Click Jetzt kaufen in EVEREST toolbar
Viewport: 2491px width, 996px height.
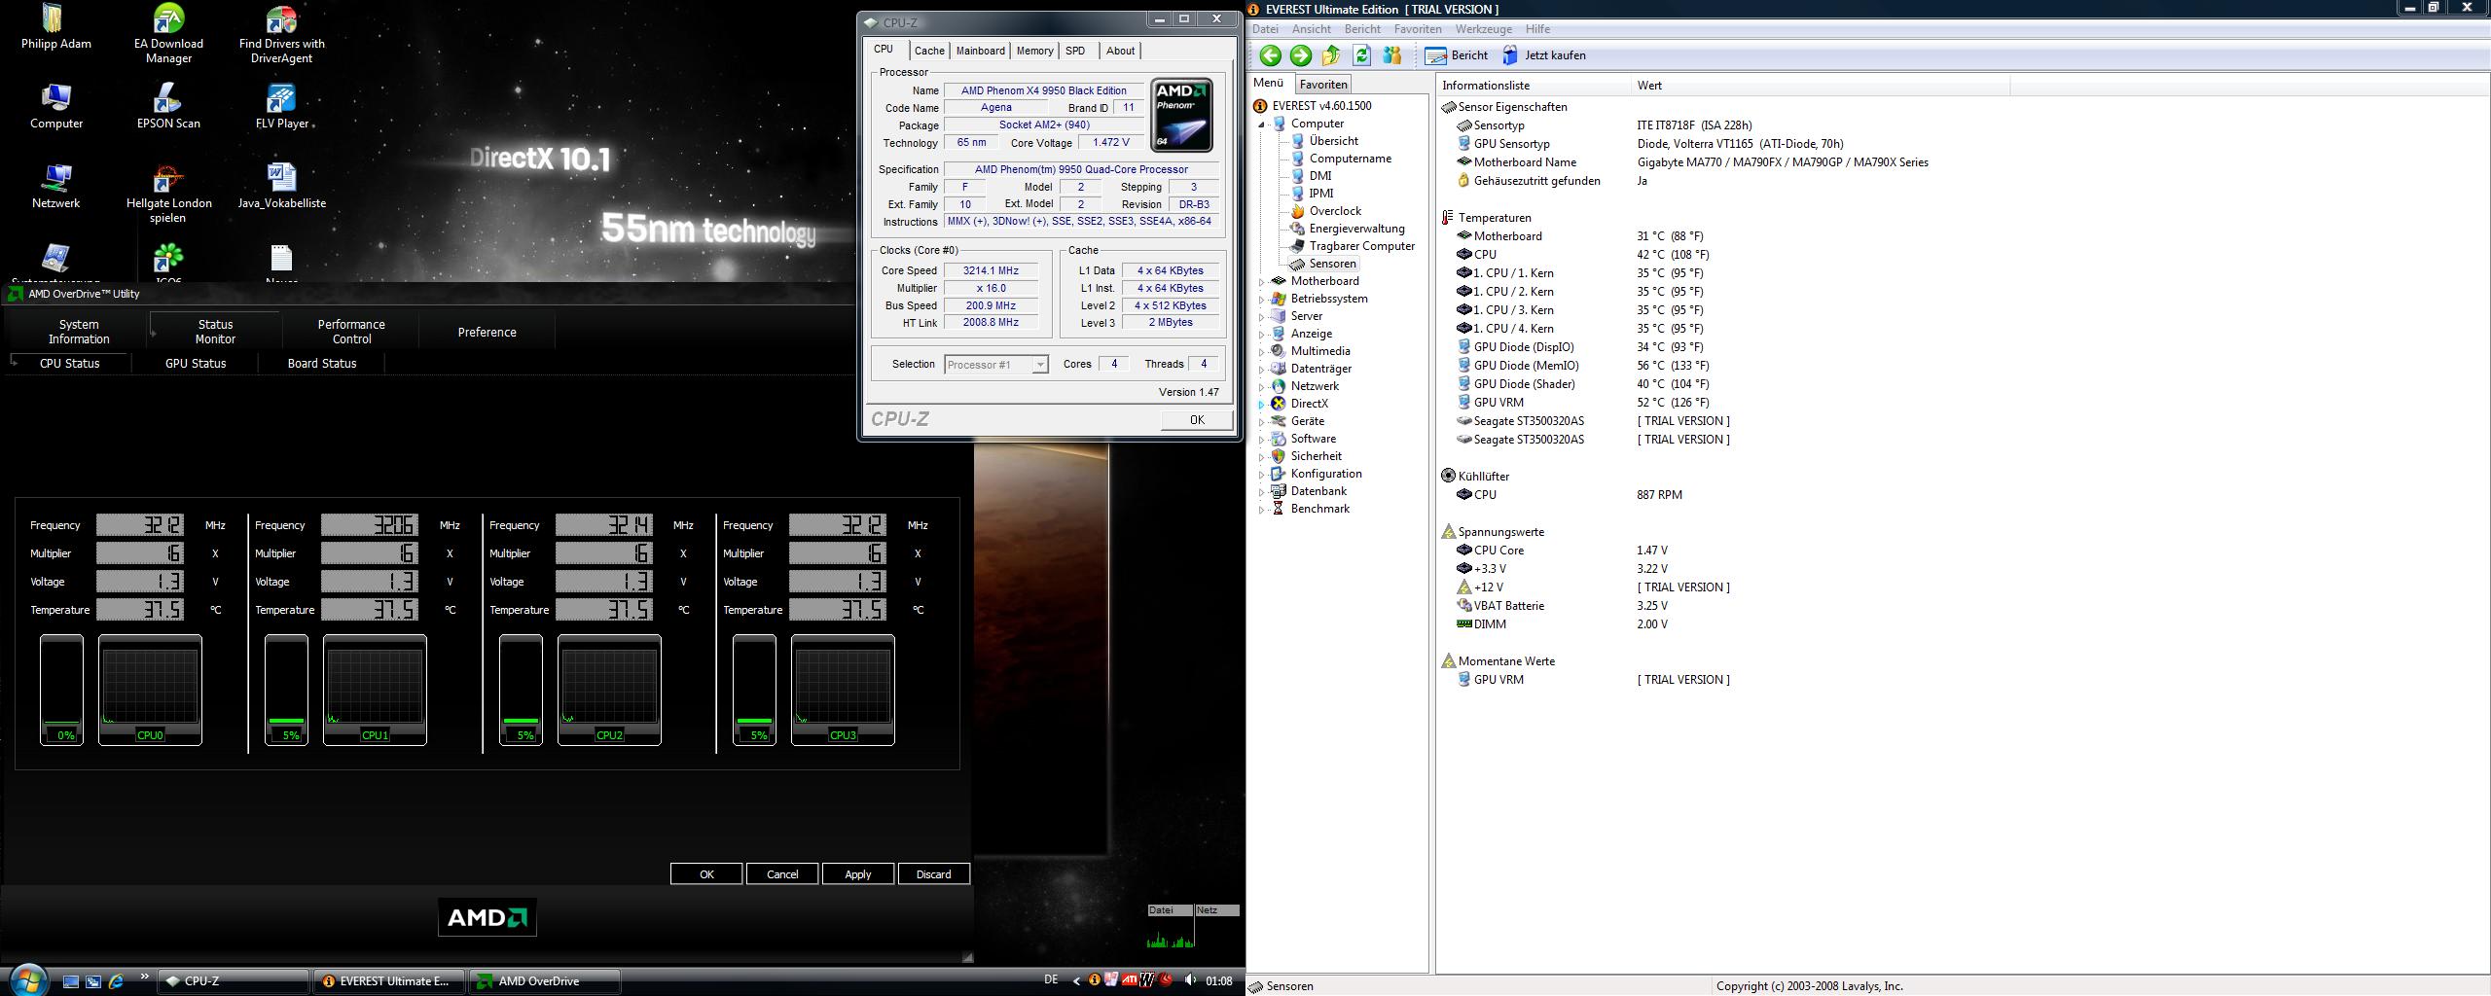[1544, 55]
